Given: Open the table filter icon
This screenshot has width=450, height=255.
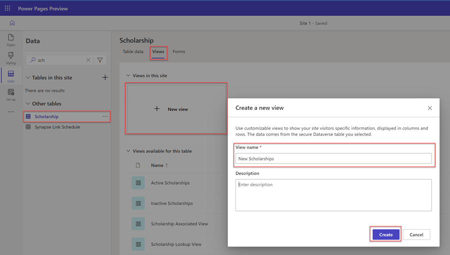Looking at the screenshot, I should 100,60.
